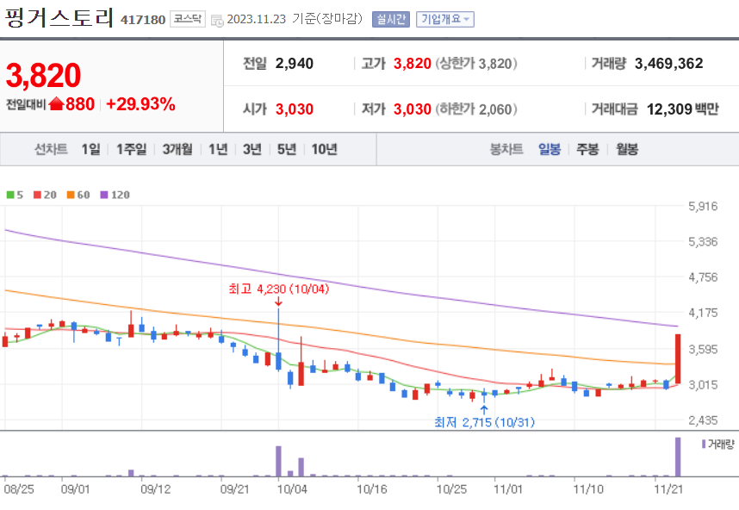Click the +29.93% change rate
The height and width of the screenshot is (510, 739).
pyautogui.click(x=141, y=104)
